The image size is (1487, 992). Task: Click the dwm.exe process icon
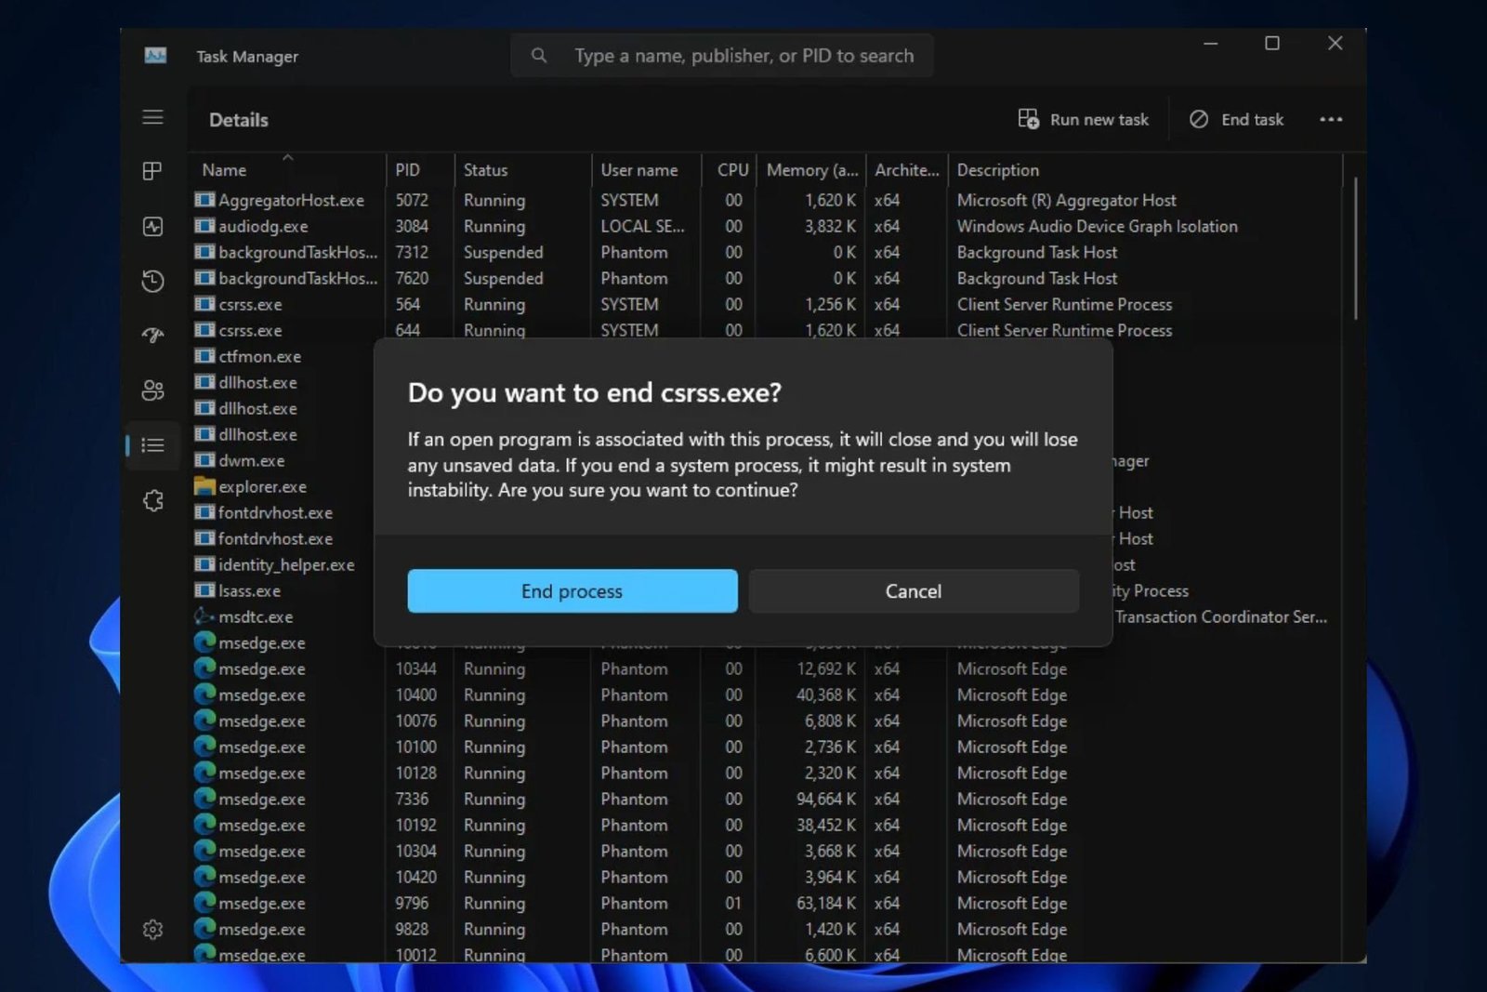(x=204, y=460)
